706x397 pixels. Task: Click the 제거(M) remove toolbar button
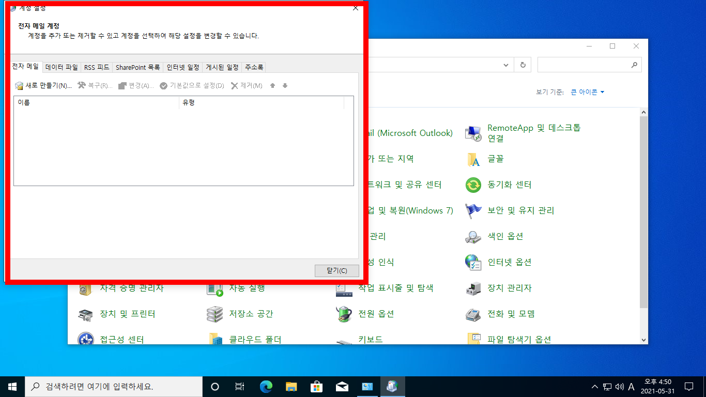pyautogui.click(x=247, y=86)
